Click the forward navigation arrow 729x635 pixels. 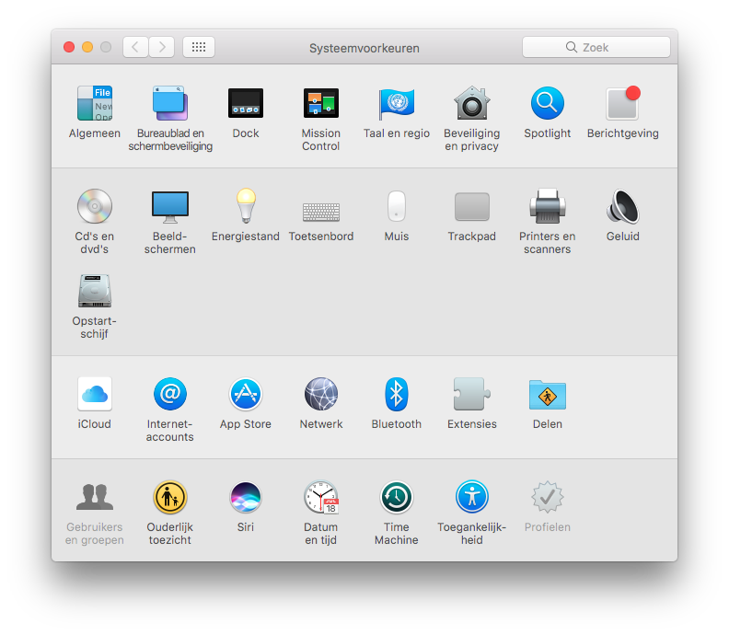pyautogui.click(x=162, y=47)
